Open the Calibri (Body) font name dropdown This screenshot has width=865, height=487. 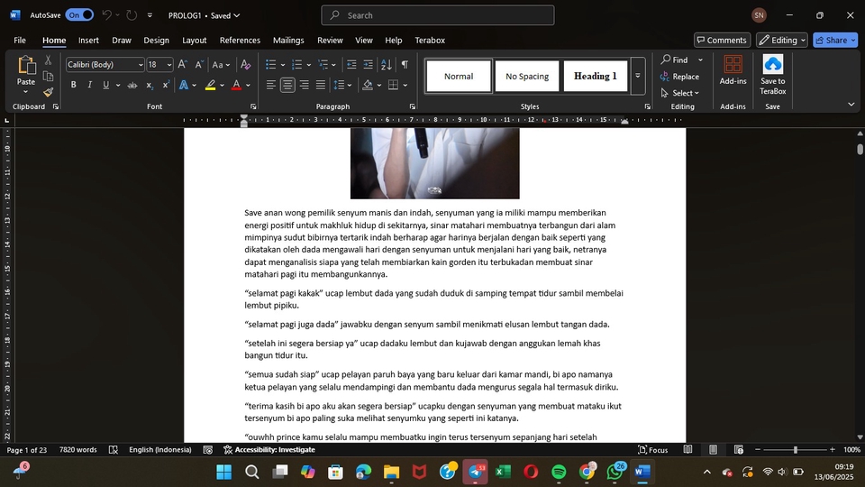point(141,65)
